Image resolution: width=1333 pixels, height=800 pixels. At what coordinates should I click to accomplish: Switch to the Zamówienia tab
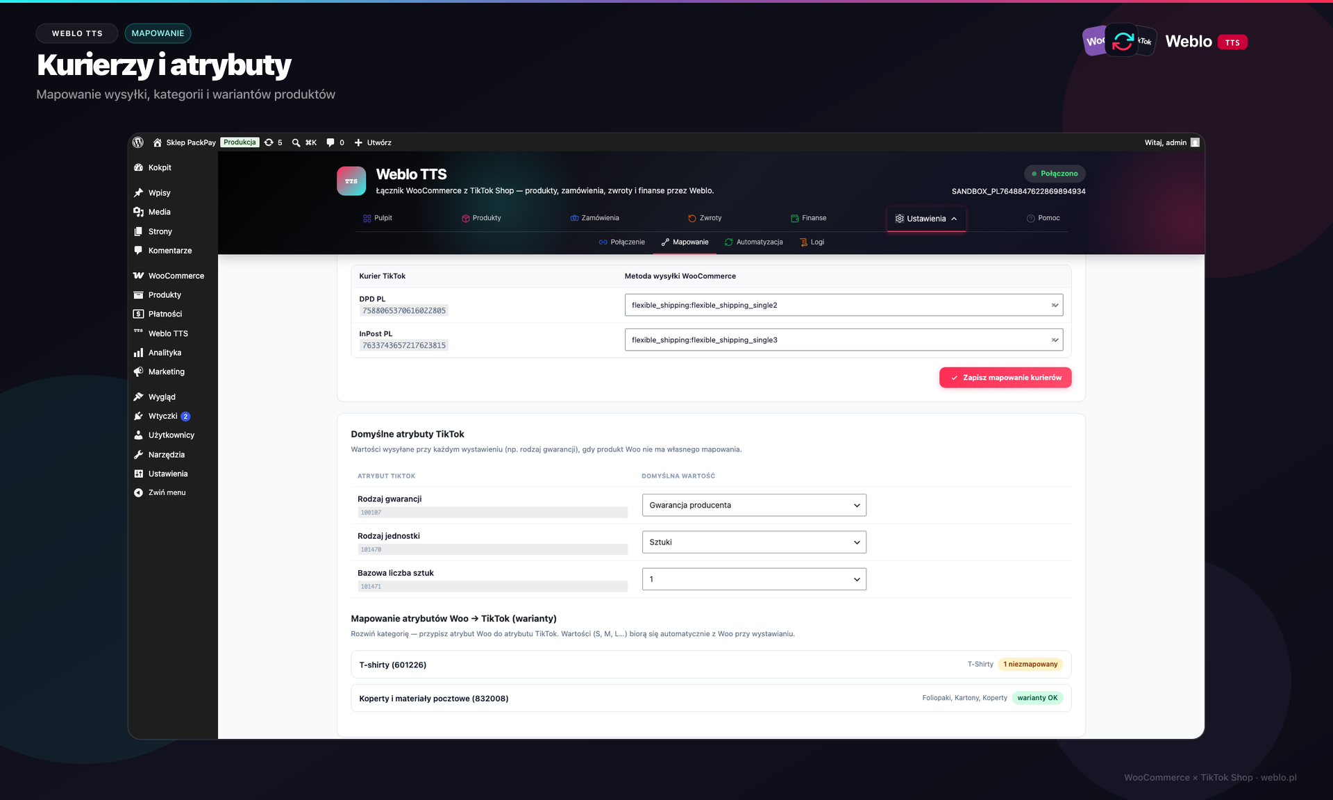tap(594, 218)
